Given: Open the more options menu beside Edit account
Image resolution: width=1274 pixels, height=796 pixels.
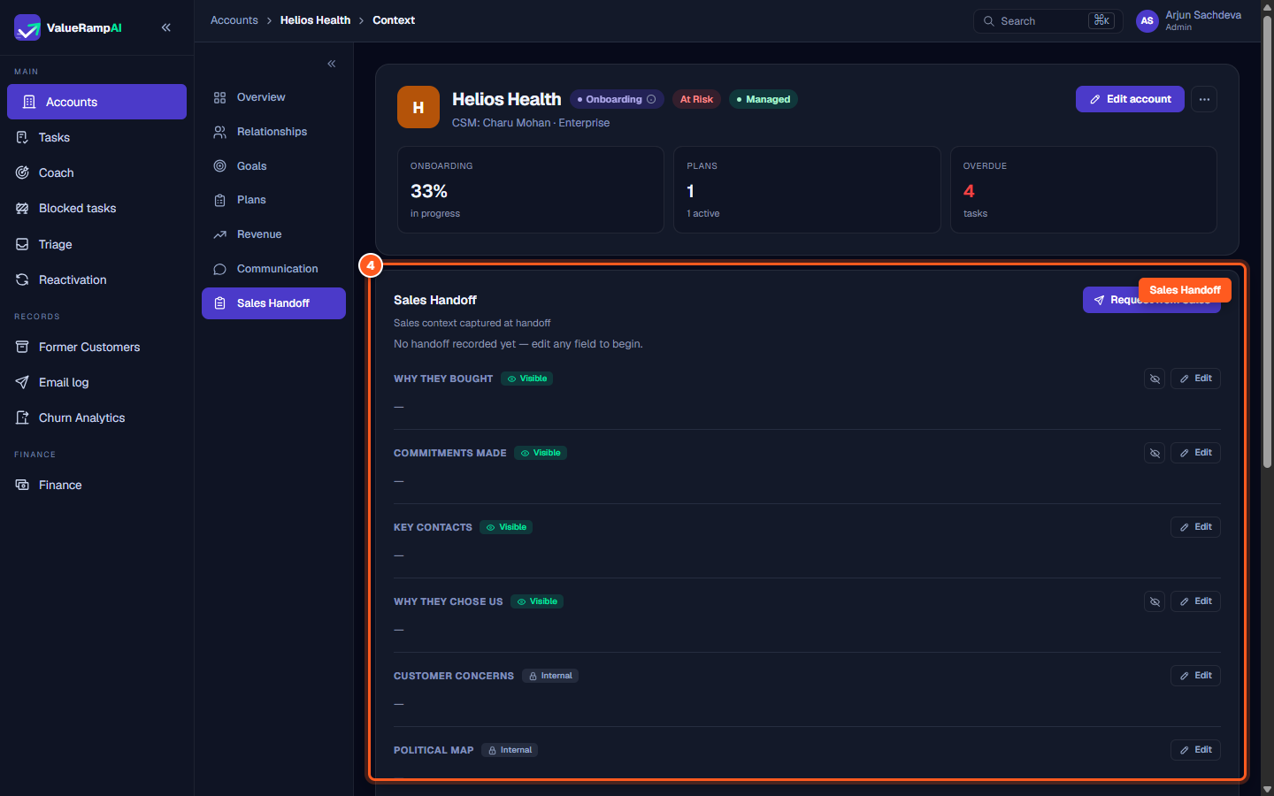Looking at the screenshot, I should (x=1204, y=99).
